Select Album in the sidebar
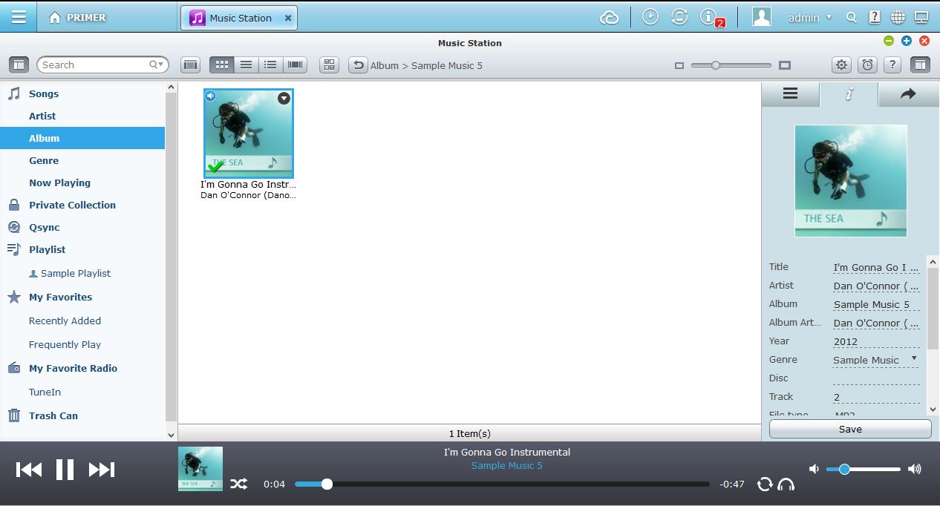The width and height of the screenshot is (940, 506). 82,138
